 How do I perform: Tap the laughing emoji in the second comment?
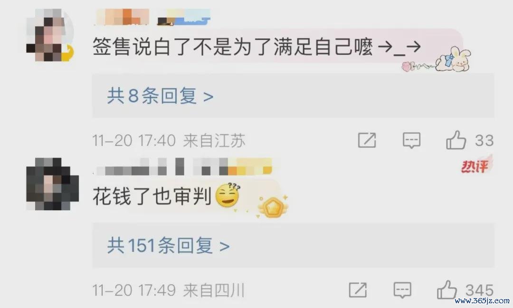(x=228, y=195)
